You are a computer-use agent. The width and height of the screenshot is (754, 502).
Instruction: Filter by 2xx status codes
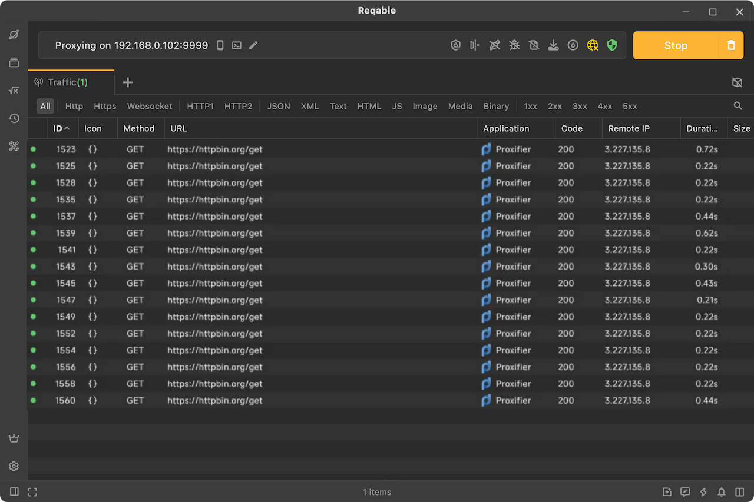pos(555,107)
